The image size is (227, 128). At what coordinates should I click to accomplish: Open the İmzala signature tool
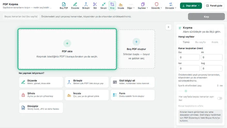(121, 6)
